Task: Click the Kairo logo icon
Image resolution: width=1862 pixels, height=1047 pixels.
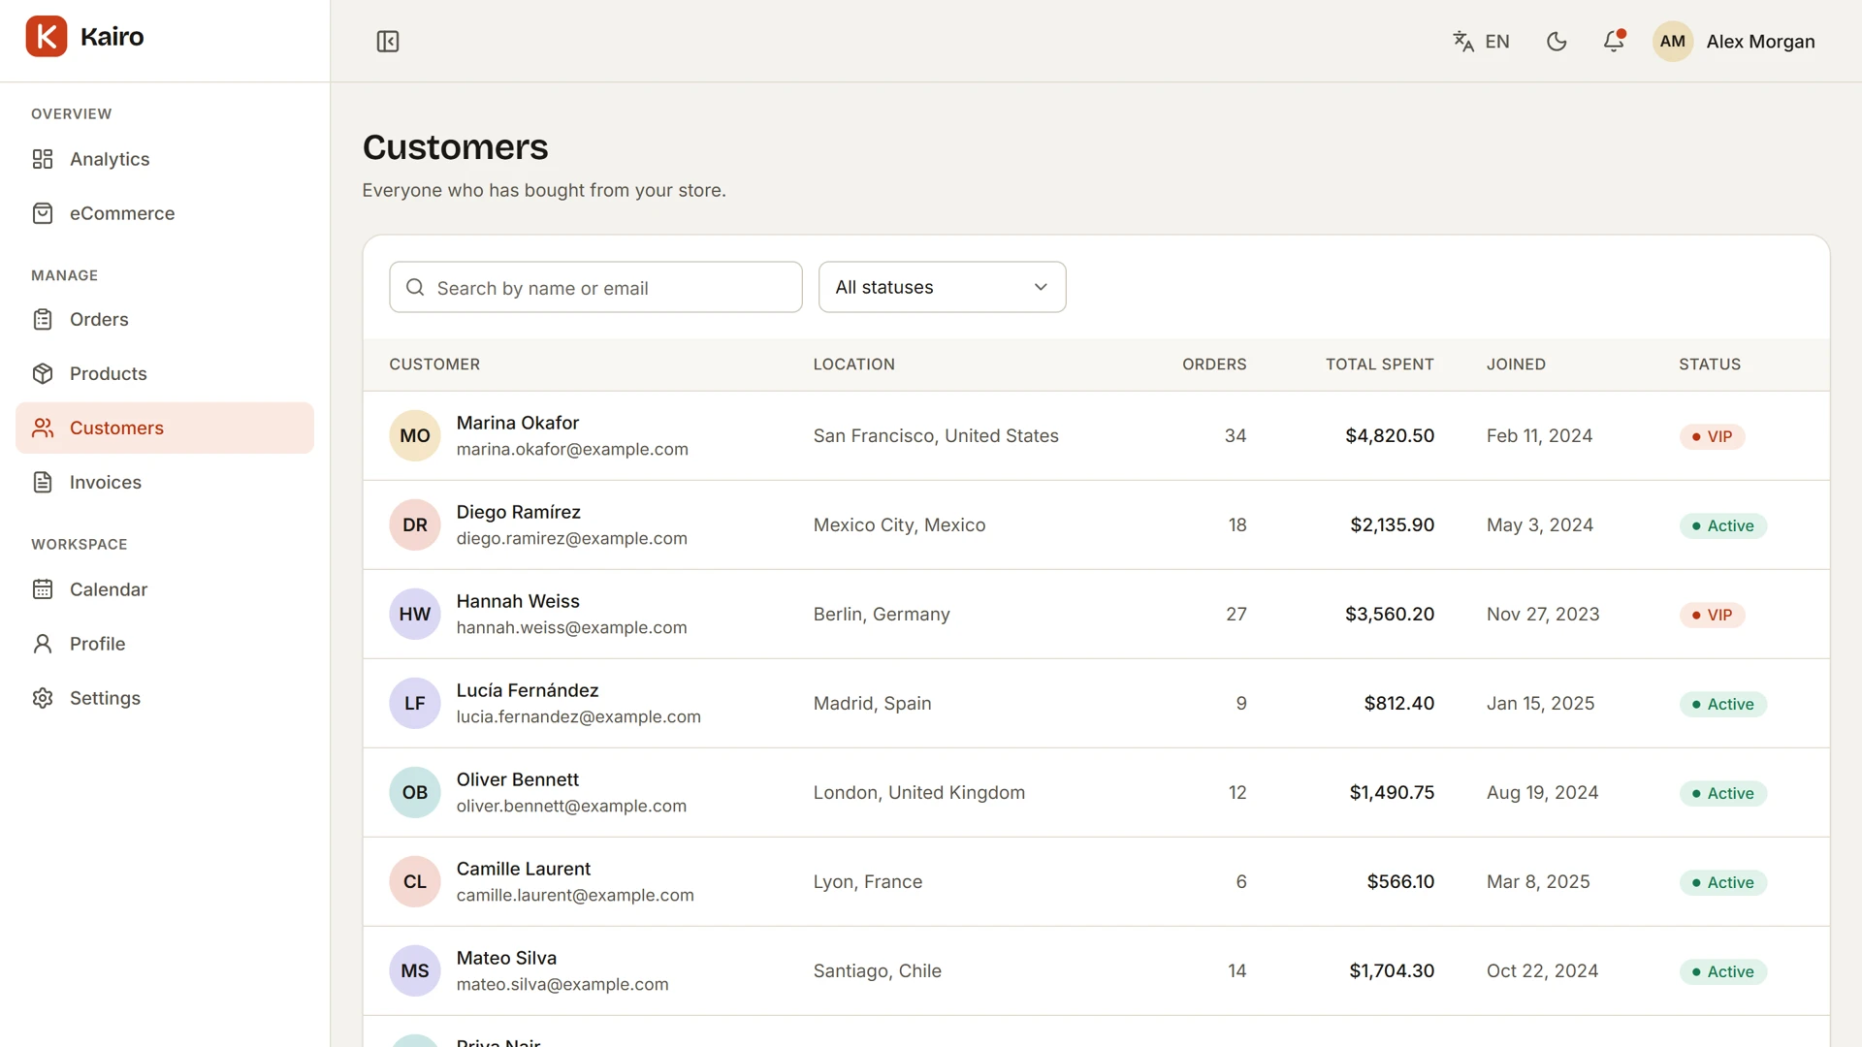Action: (x=47, y=37)
